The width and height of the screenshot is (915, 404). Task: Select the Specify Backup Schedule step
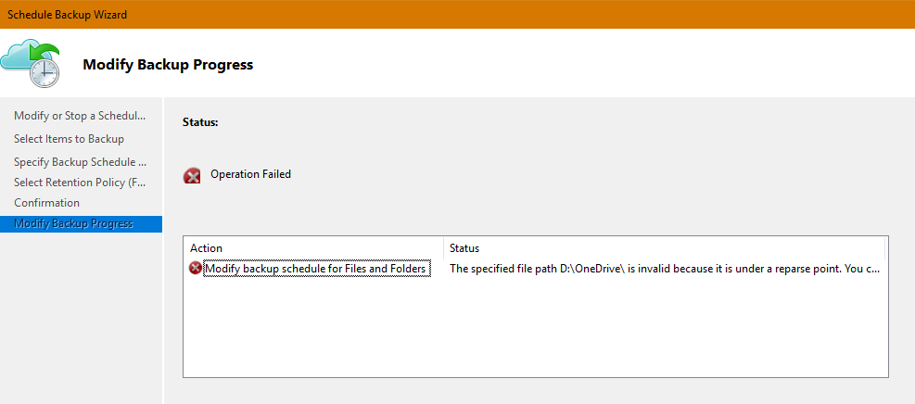pyautogui.click(x=80, y=161)
